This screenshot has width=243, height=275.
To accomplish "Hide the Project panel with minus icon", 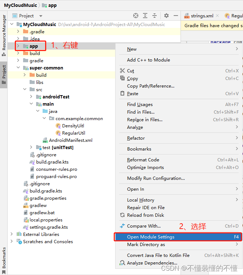I will click(176, 16).
